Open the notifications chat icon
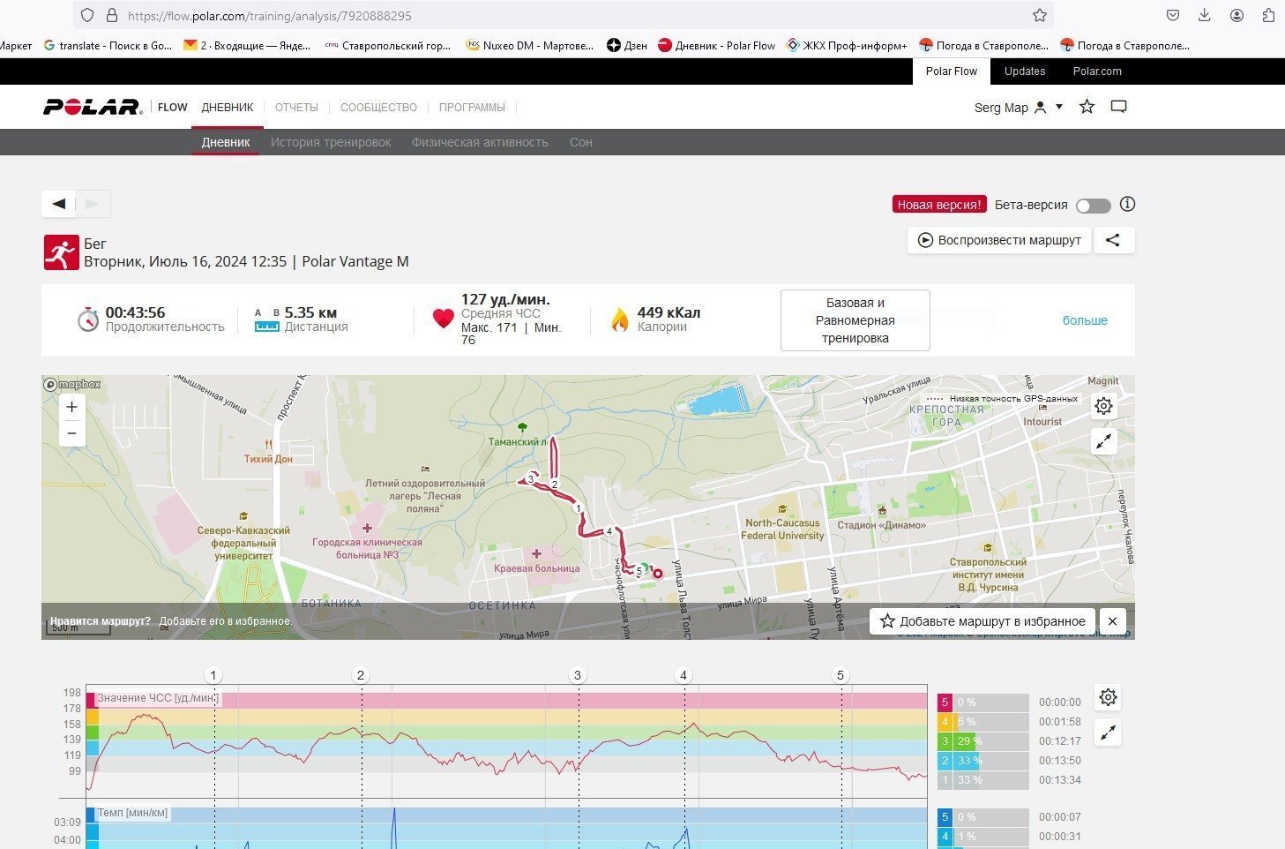Image resolution: width=1285 pixels, height=849 pixels. [x=1118, y=107]
